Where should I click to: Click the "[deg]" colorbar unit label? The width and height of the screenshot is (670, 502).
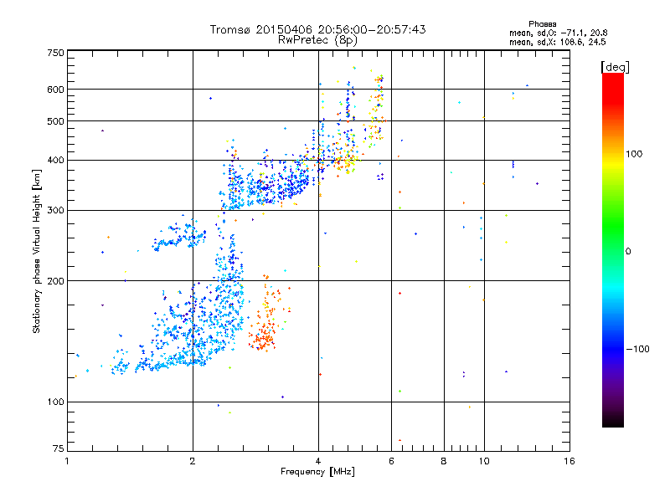pos(615,67)
